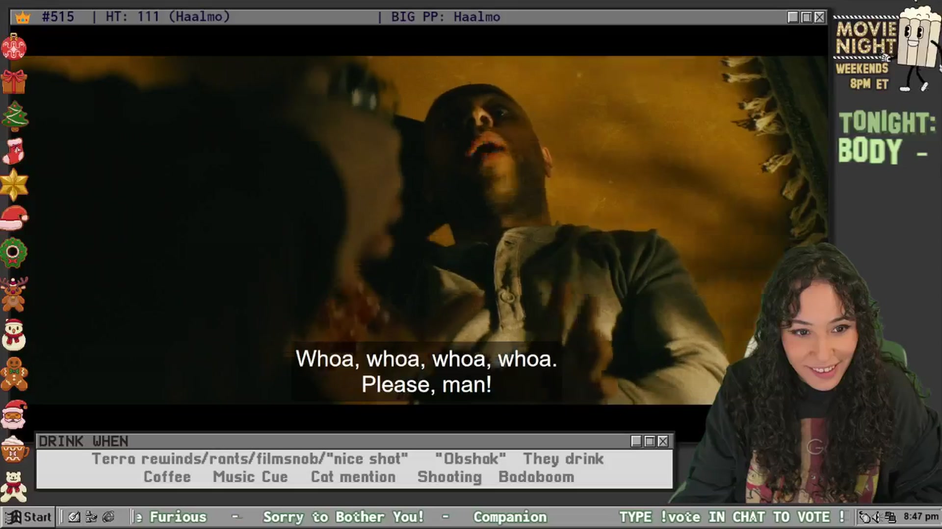Viewport: 942px width, 529px height.
Task: Minimize the main movie window
Action: click(x=793, y=17)
